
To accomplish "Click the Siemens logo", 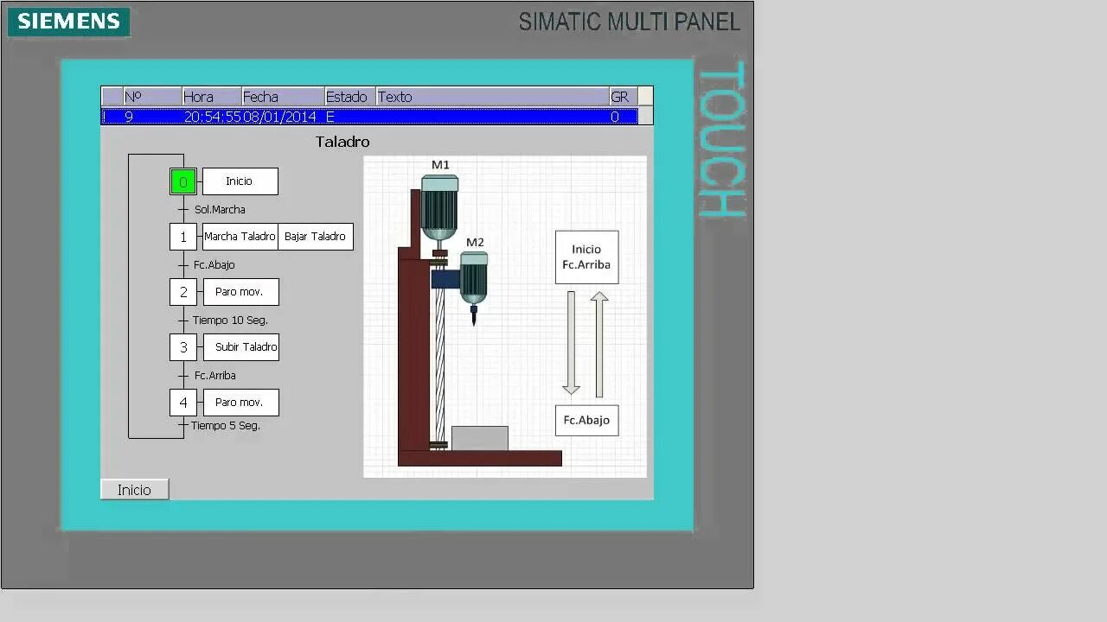I will 69,22.
